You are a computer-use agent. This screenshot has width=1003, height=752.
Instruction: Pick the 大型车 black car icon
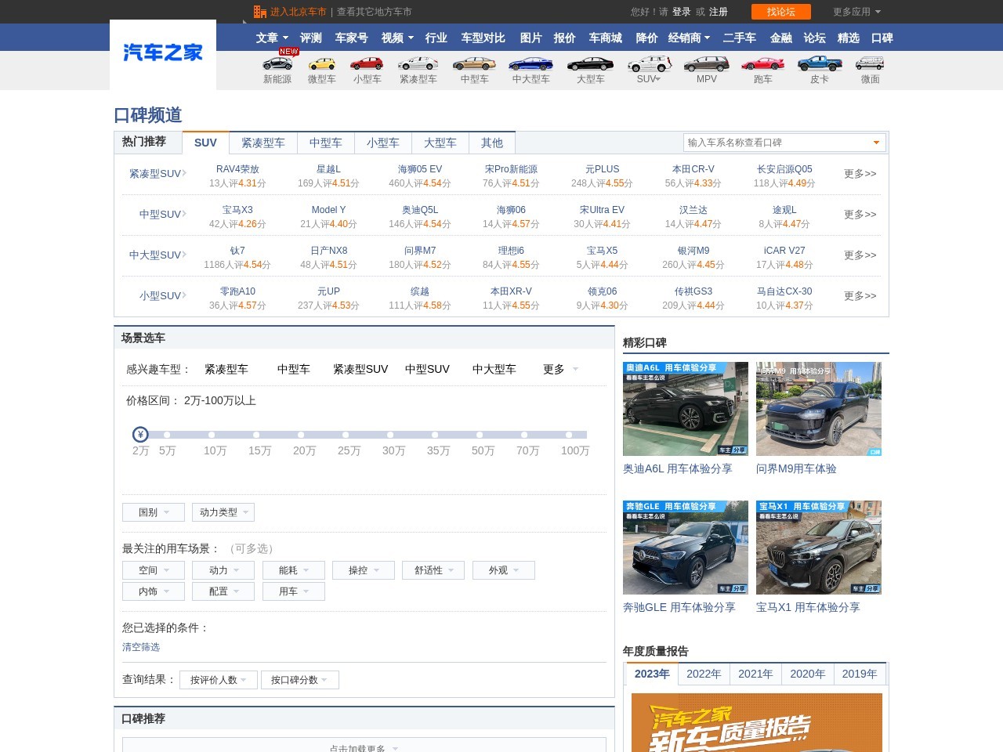(x=590, y=63)
